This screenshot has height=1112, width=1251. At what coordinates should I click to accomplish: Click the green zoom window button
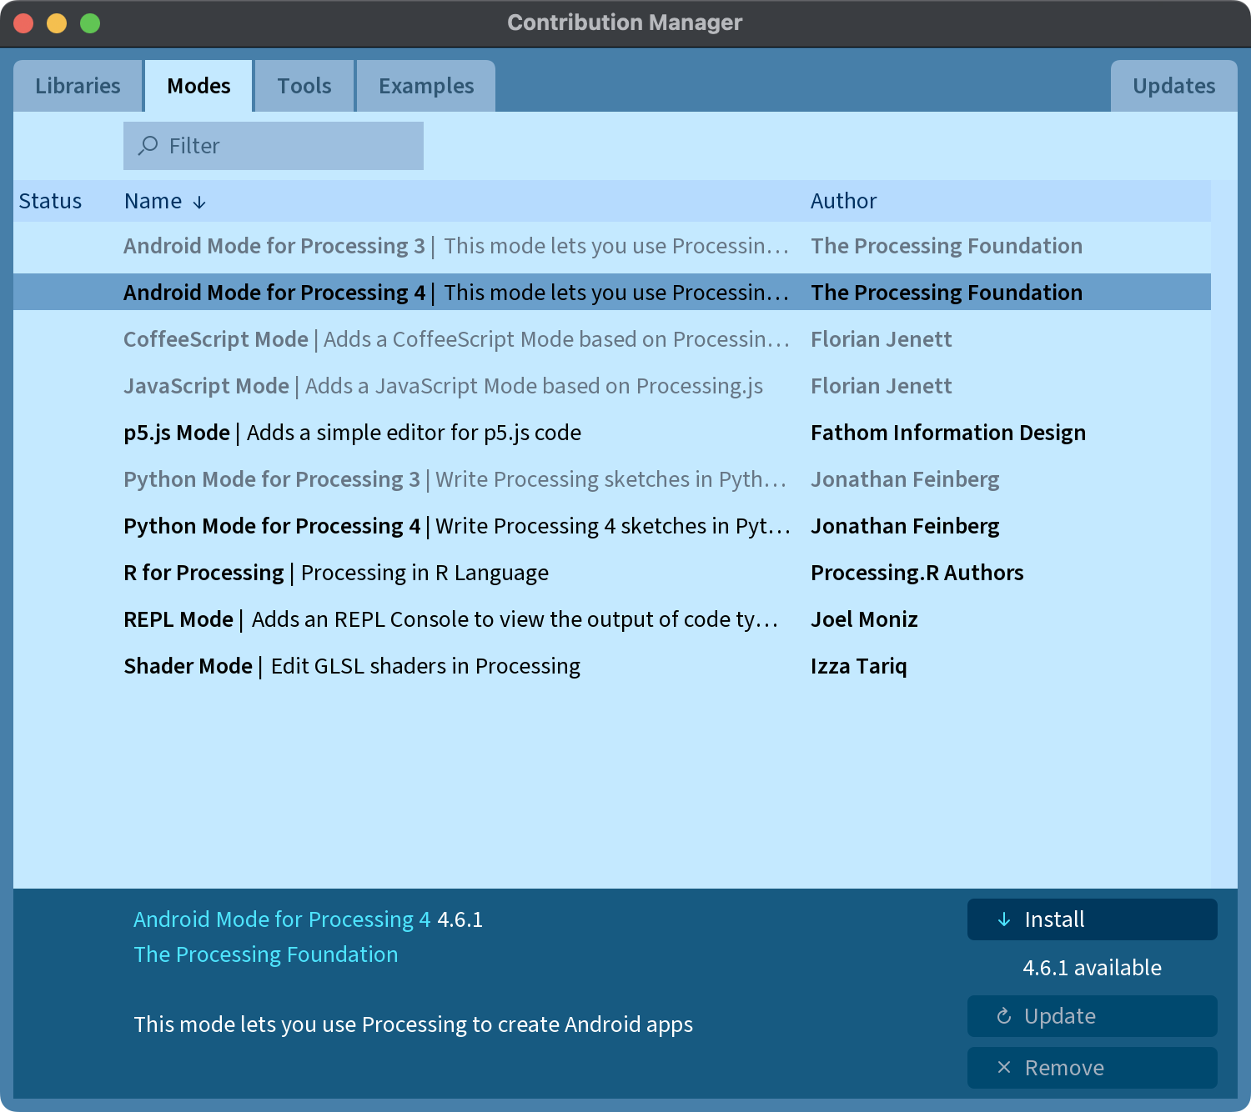click(x=90, y=23)
